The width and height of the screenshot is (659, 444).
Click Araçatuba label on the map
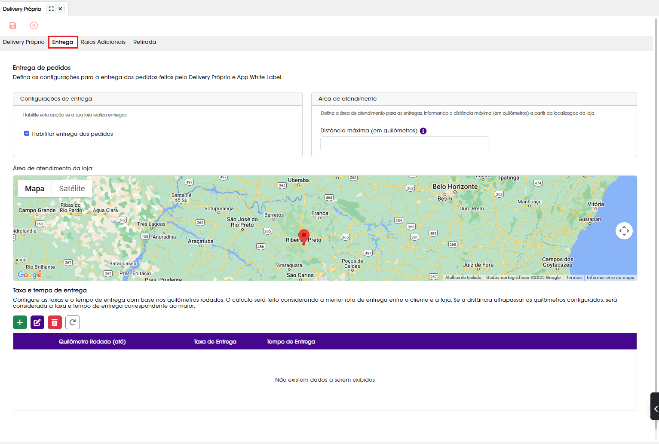tap(200, 241)
